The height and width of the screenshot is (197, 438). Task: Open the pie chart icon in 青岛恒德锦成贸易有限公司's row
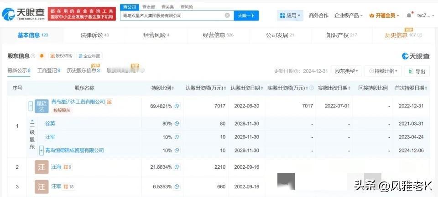click(177, 150)
